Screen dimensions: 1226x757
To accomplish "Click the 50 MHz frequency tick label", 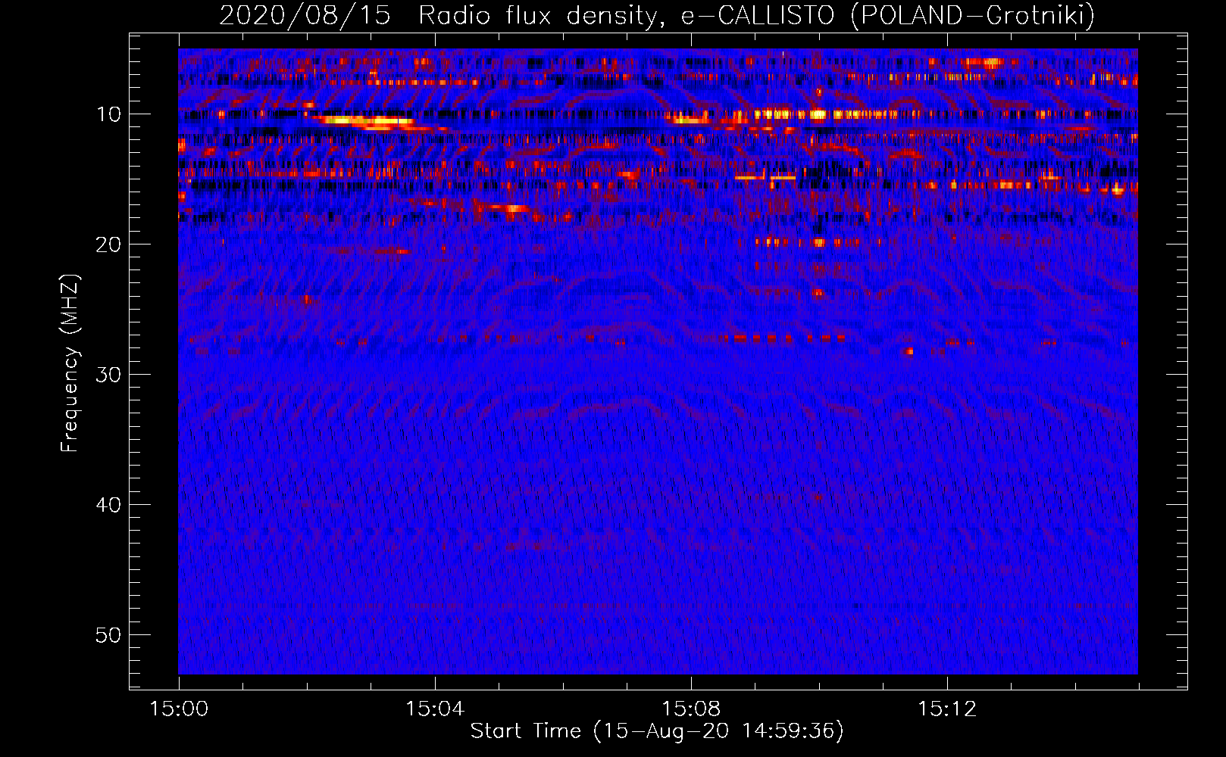I will pos(109,635).
